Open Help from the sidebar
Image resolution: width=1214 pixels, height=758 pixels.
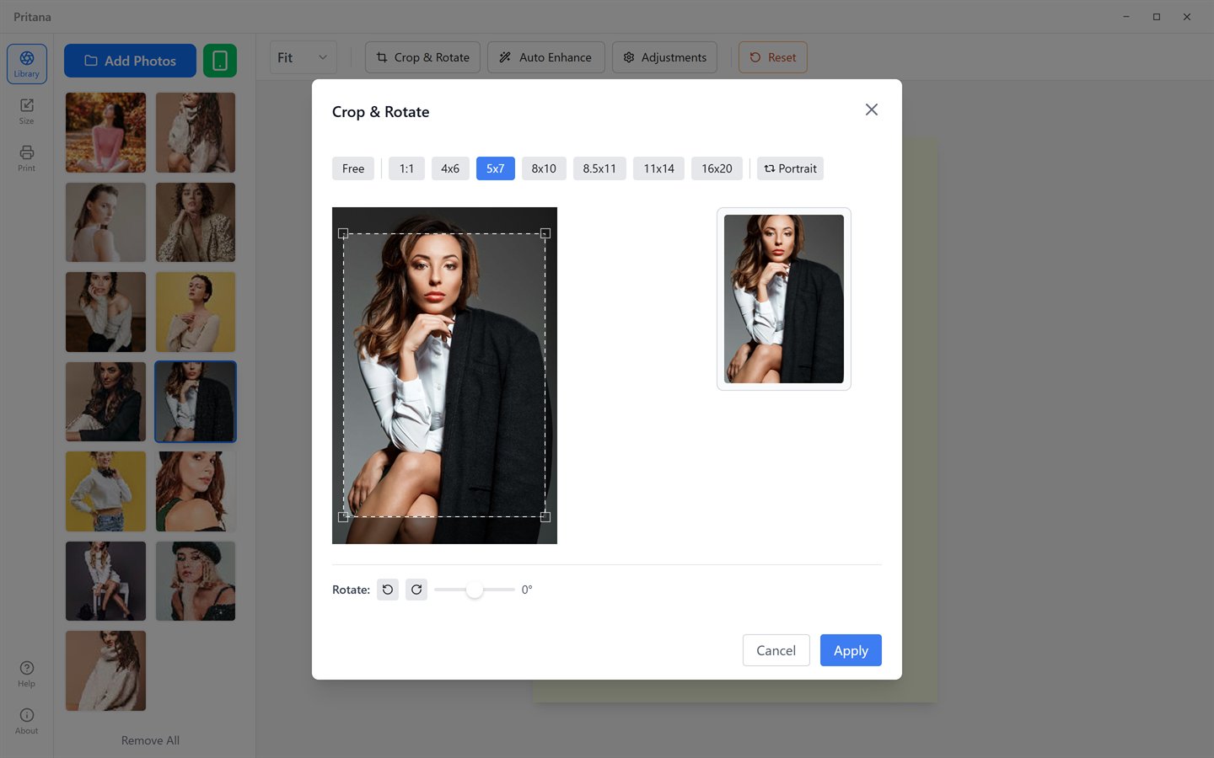coord(26,674)
